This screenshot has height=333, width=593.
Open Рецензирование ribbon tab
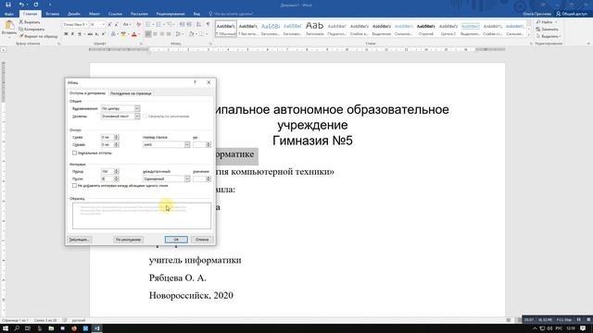[170, 14]
